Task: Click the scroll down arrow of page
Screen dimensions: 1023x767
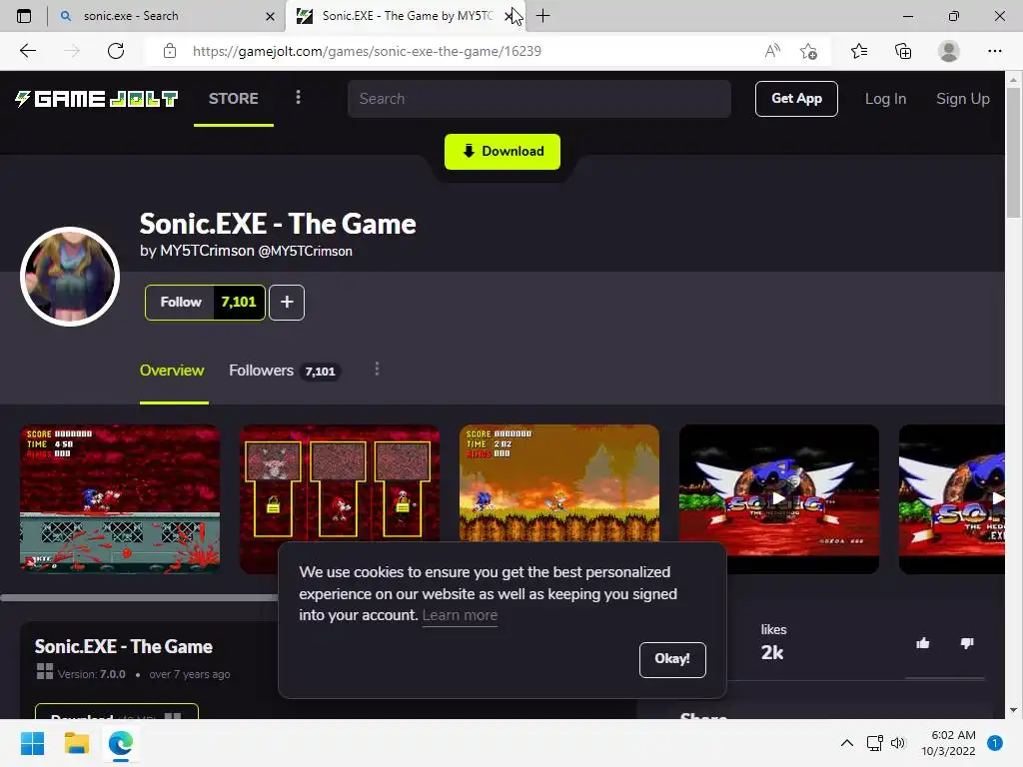Action: point(1013,710)
